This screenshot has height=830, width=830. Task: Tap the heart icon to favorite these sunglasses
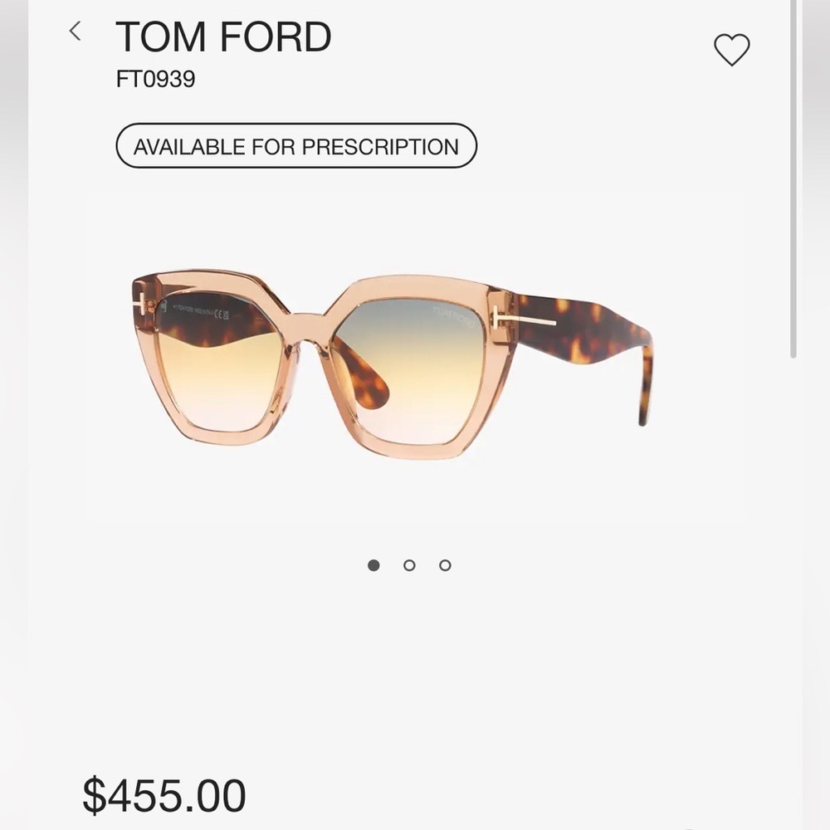(732, 50)
